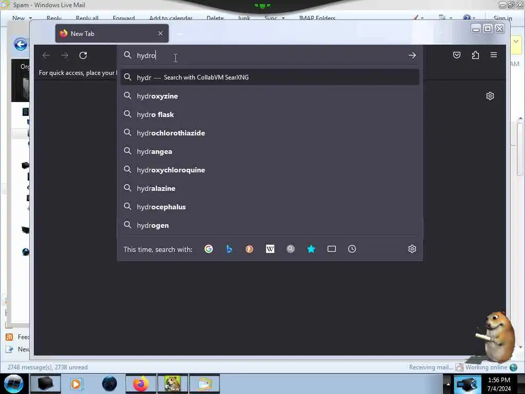This screenshot has height=394, width=525.
Task: Select the hydrogen suggestion
Action: coord(270,225)
